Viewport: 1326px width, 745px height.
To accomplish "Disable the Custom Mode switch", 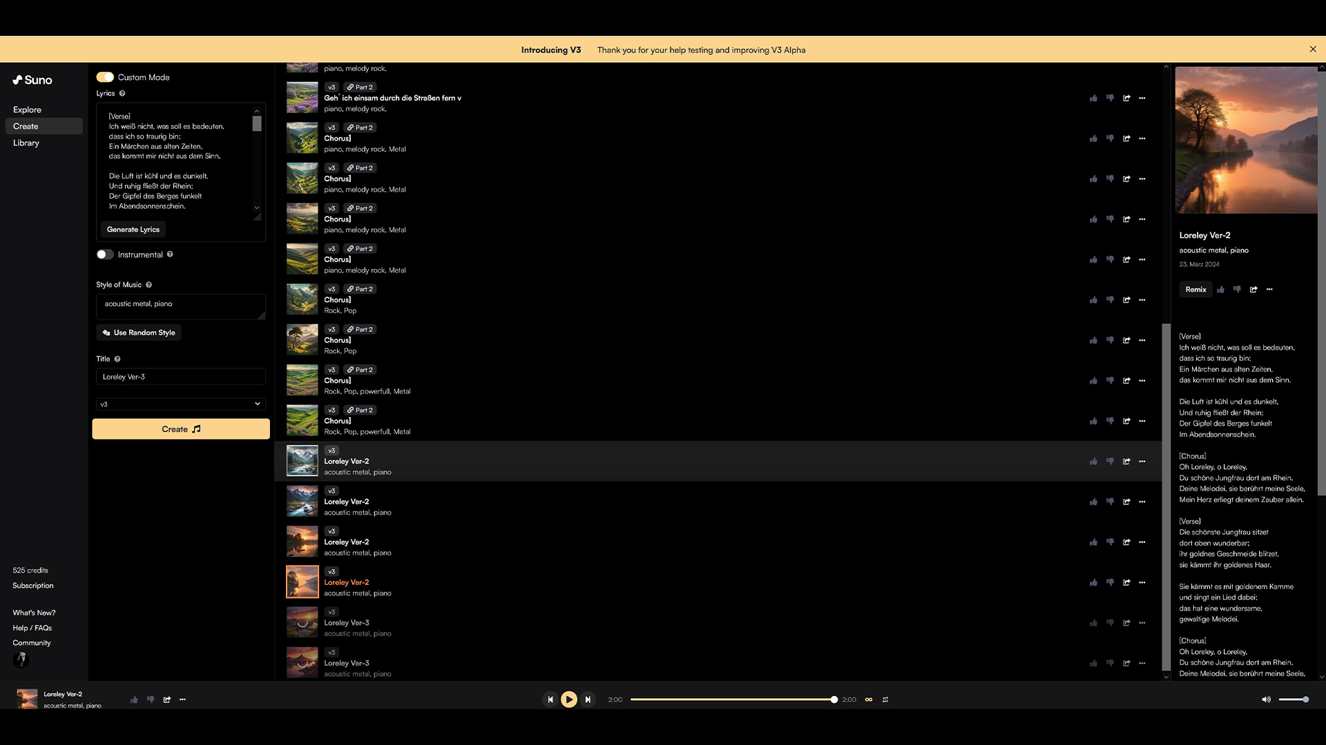I will (x=105, y=77).
